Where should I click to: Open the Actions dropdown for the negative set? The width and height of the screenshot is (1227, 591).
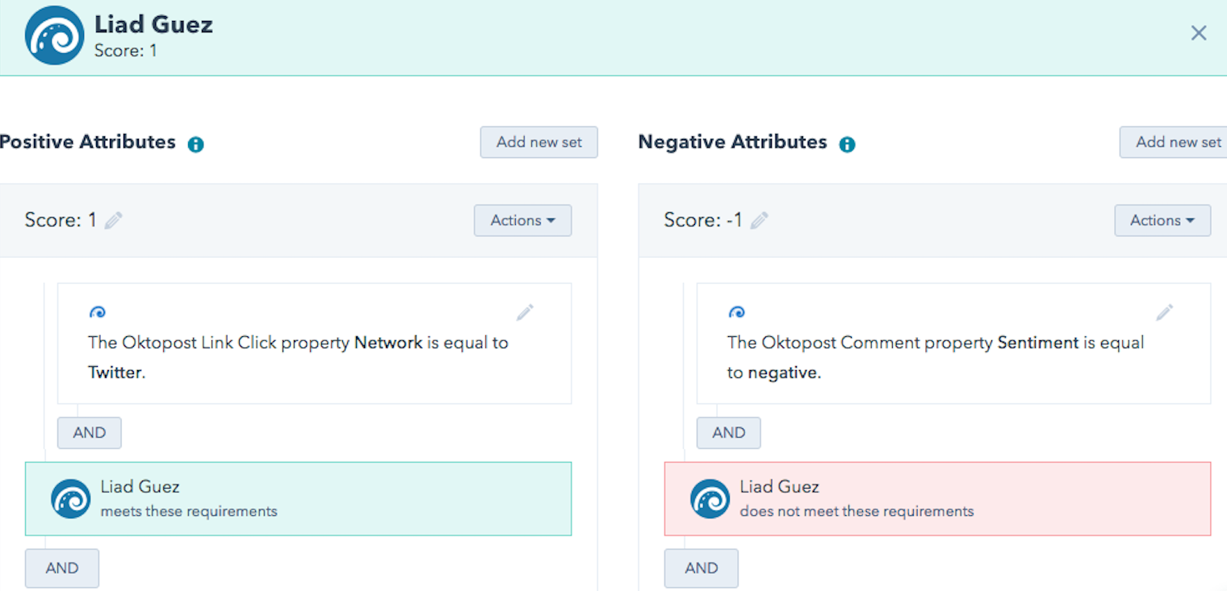[1162, 220]
